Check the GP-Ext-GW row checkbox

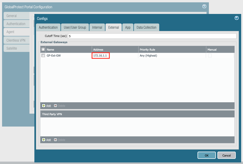43,56
